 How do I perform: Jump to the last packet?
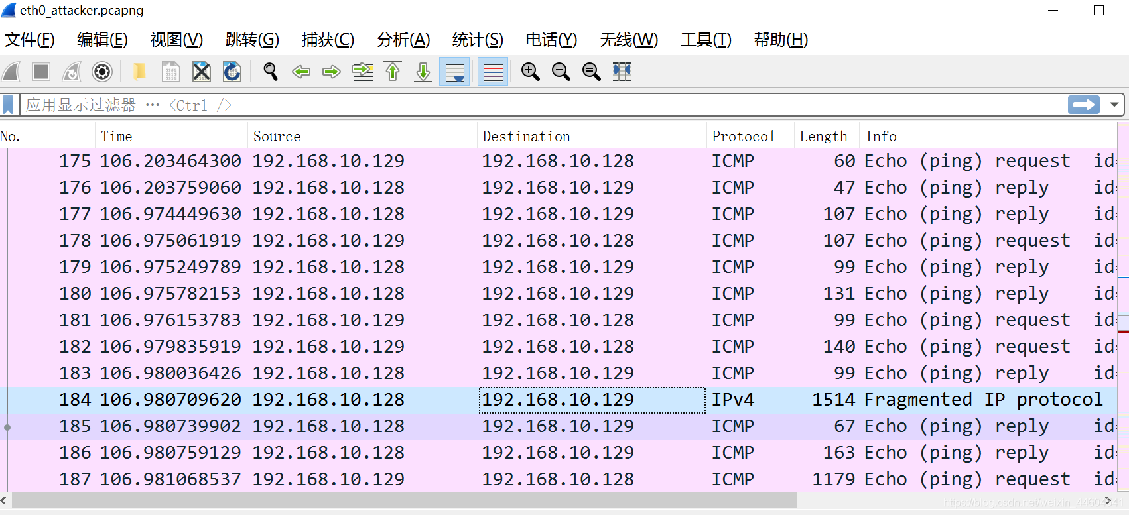pyautogui.click(x=423, y=71)
